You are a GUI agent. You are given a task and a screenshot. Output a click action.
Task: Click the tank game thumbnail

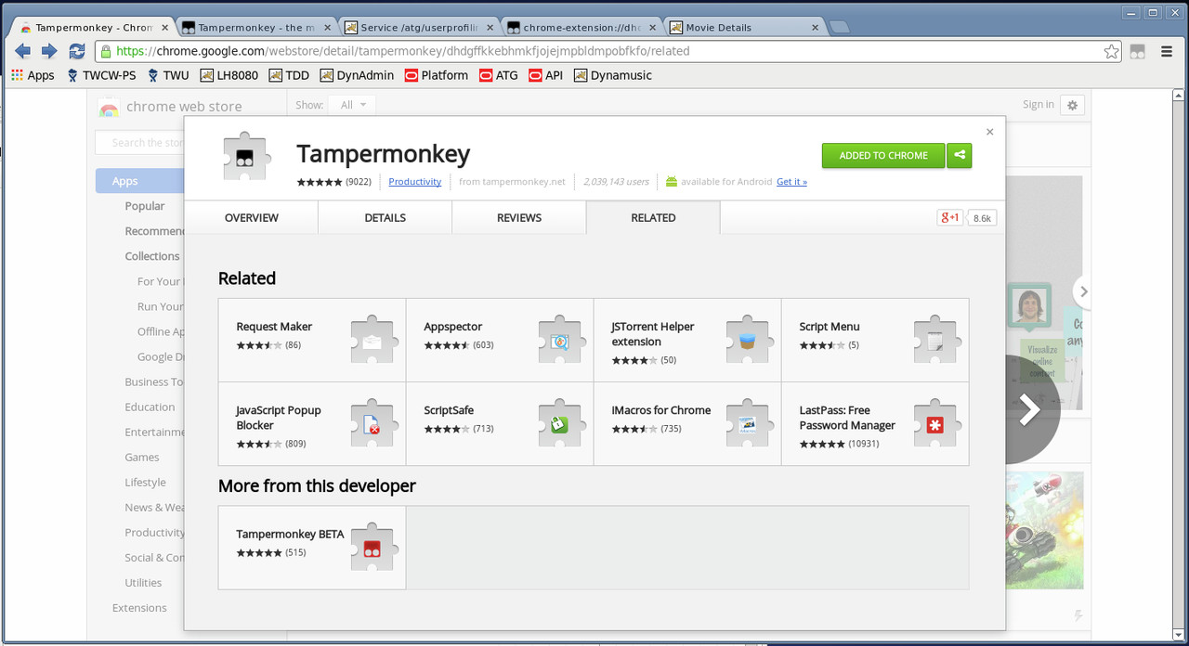(1044, 529)
